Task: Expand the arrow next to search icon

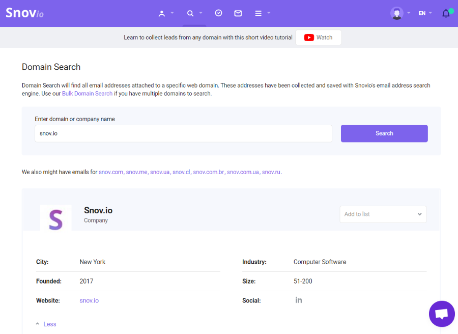Action: click(201, 13)
